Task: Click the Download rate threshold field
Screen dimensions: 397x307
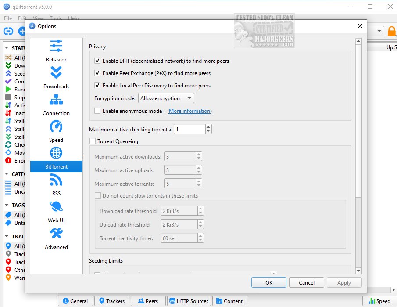Action: tap(179, 211)
